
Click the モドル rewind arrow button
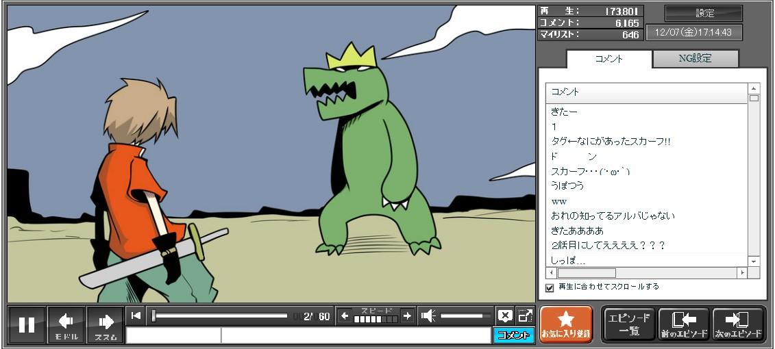coord(66,324)
